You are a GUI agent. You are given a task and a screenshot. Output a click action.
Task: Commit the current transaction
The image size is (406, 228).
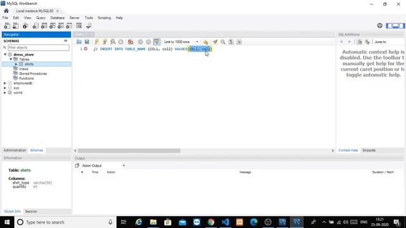pos(140,42)
